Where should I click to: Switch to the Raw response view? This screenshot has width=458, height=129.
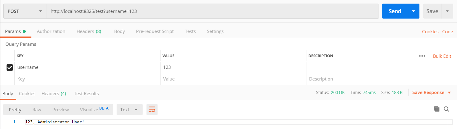(37, 110)
